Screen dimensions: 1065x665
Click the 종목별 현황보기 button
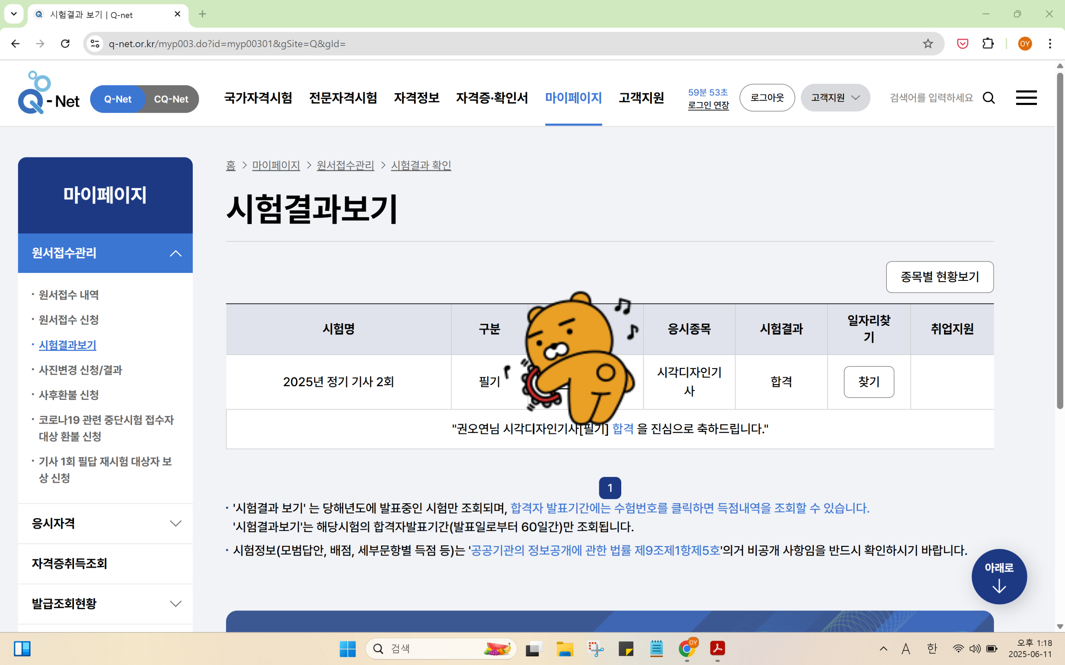coord(939,277)
